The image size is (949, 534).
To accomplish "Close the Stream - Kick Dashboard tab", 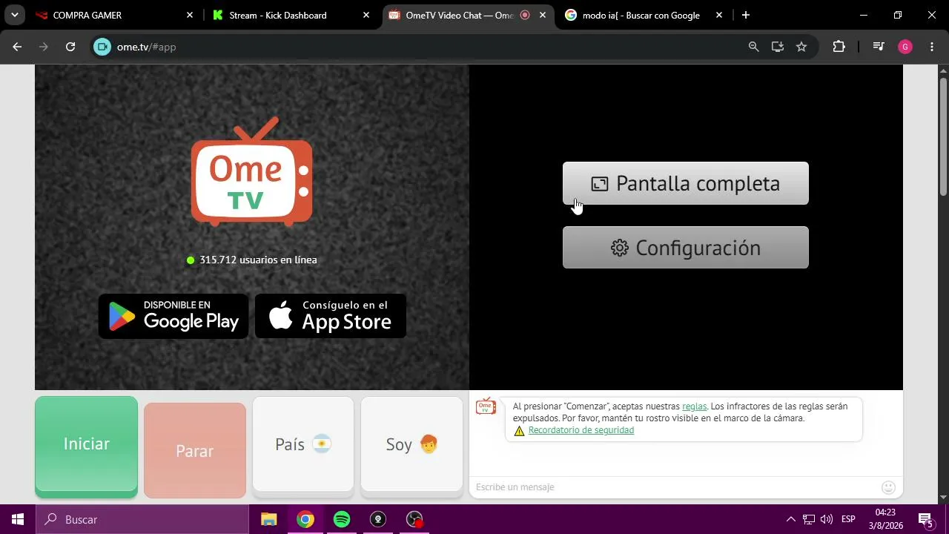I will pyautogui.click(x=366, y=15).
